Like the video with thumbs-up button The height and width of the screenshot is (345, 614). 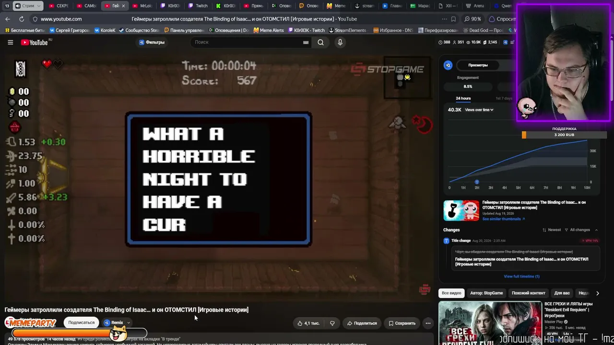pyautogui.click(x=308, y=323)
